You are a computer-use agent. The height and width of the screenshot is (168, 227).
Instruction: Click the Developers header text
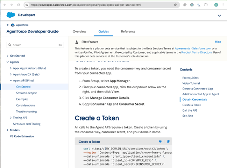click(26, 15)
